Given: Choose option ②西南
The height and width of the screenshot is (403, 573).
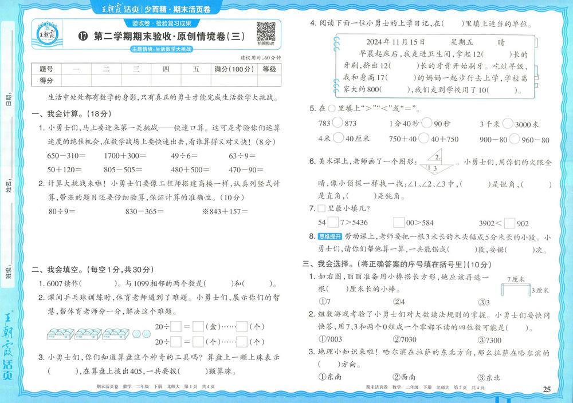Looking at the screenshot, I should 404,377.
